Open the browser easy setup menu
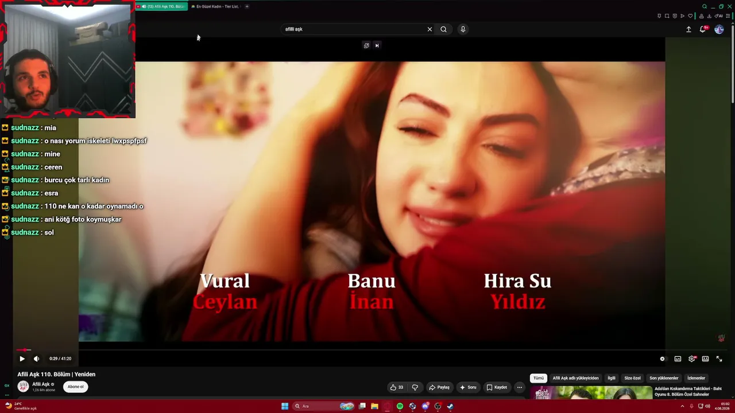 (x=727, y=16)
